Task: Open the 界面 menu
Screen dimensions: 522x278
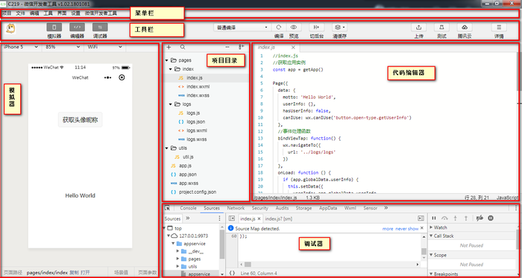Action: click(x=62, y=13)
